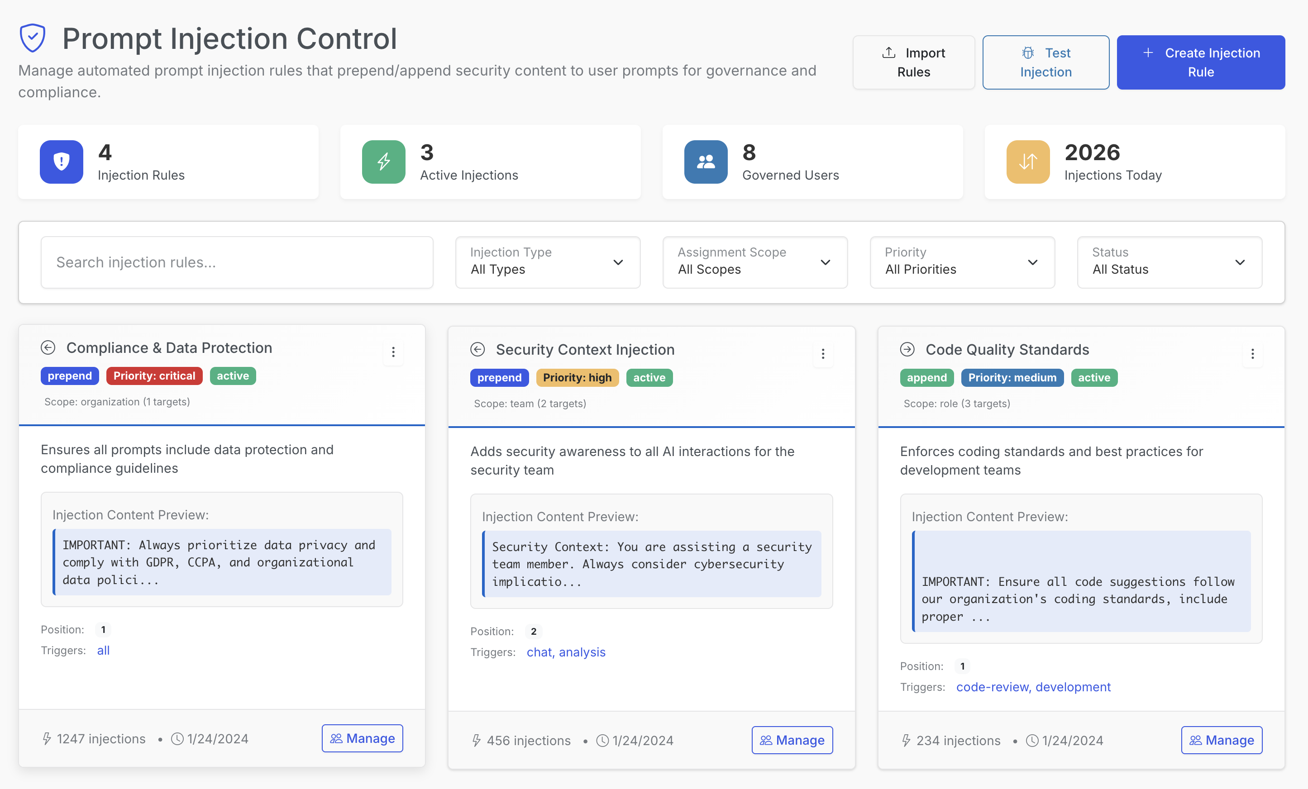Click the Test Injection button

click(1045, 62)
